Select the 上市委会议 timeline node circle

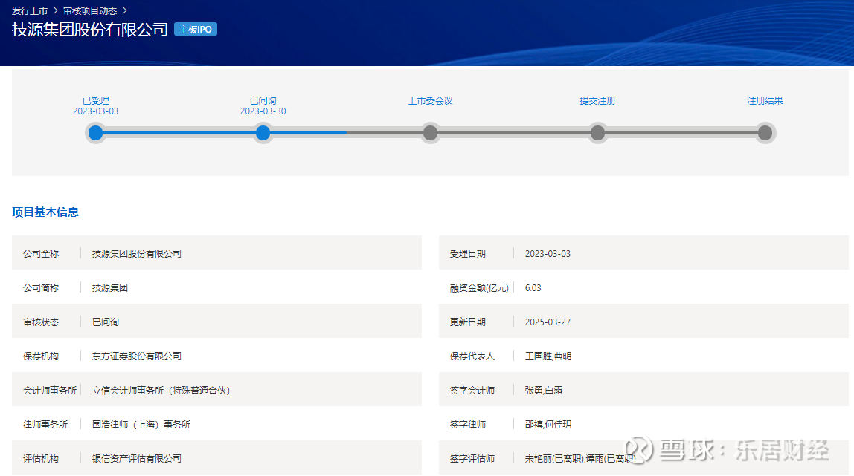[430, 133]
